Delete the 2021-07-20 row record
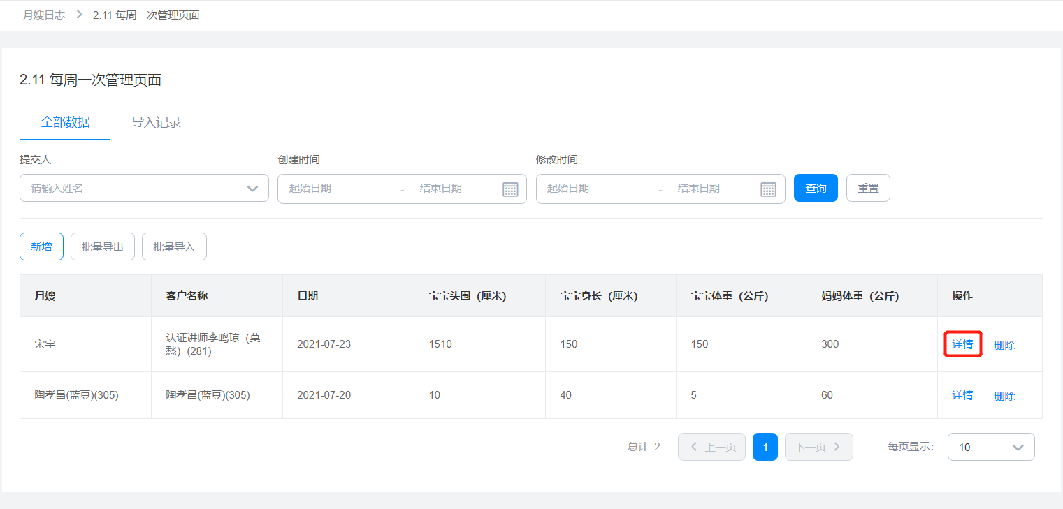Image resolution: width=1063 pixels, height=509 pixels. pos(1004,396)
